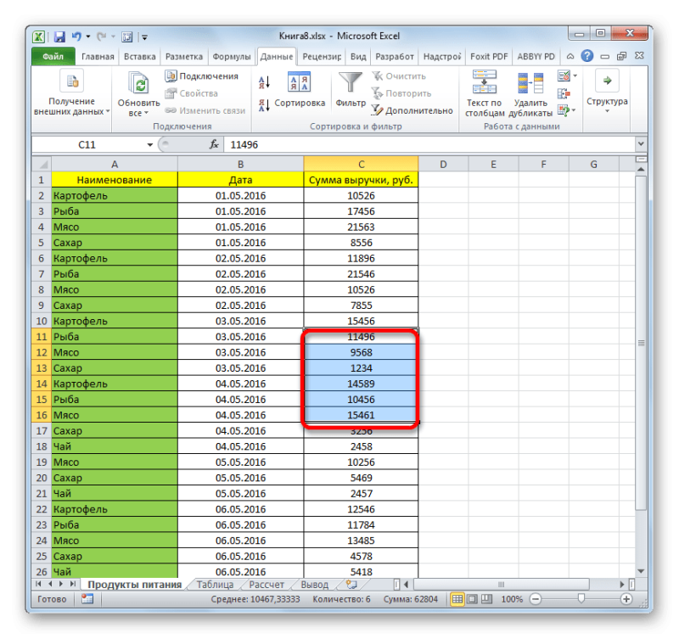Open Excel Help question mark
Viewport: 679px width, 639px height.
[x=587, y=56]
